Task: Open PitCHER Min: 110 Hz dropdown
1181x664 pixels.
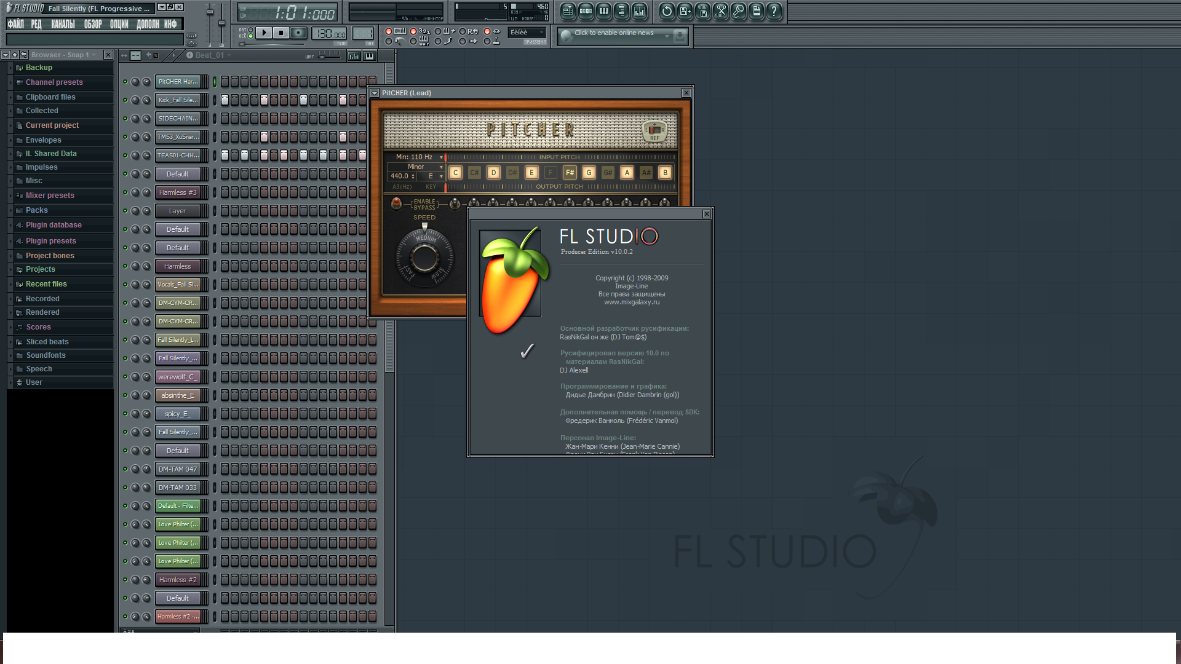Action: pos(418,157)
